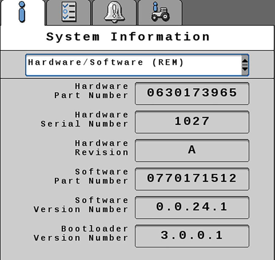Click the up arrow on the selector spinner
The image size is (275, 260).
pos(245,60)
